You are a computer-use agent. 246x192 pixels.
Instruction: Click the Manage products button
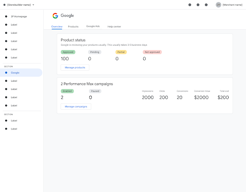[75, 67]
